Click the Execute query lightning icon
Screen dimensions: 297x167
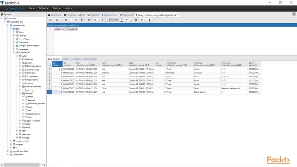(127, 20)
